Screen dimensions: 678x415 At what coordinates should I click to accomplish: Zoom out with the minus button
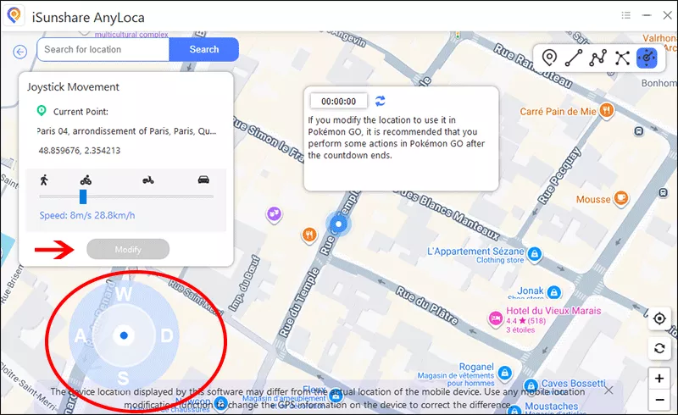point(659,400)
